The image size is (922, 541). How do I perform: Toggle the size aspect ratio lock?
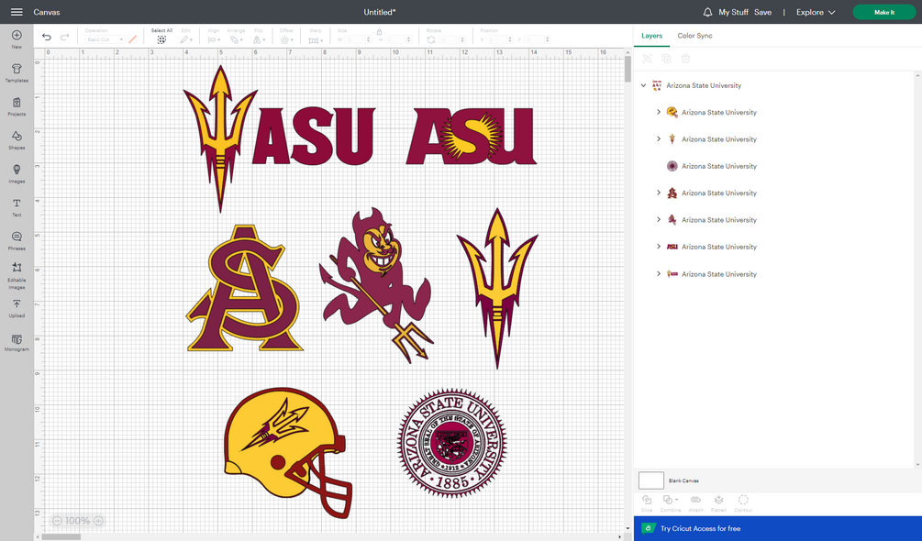(379, 31)
